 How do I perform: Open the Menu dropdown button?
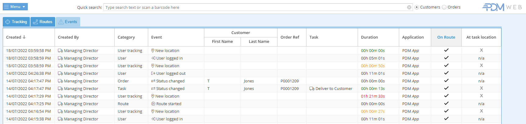(15, 7)
